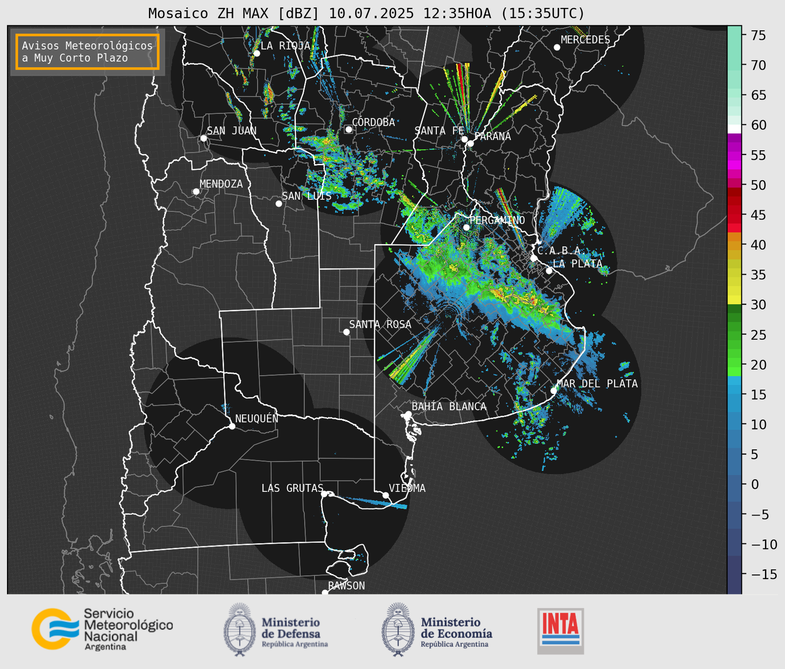785x669 pixels.
Task: Click the República Argentina text under Ministerio de Defensa
Action: [x=295, y=644]
